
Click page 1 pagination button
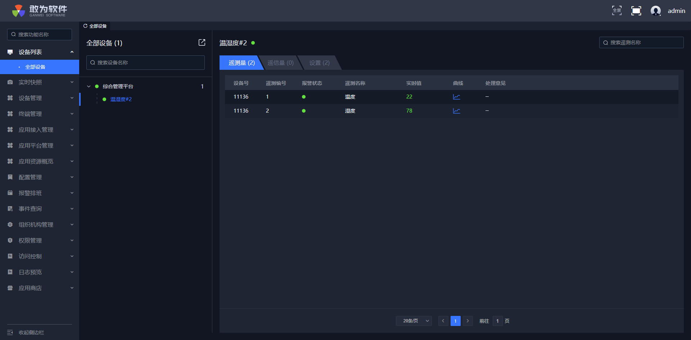pyautogui.click(x=455, y=321)
